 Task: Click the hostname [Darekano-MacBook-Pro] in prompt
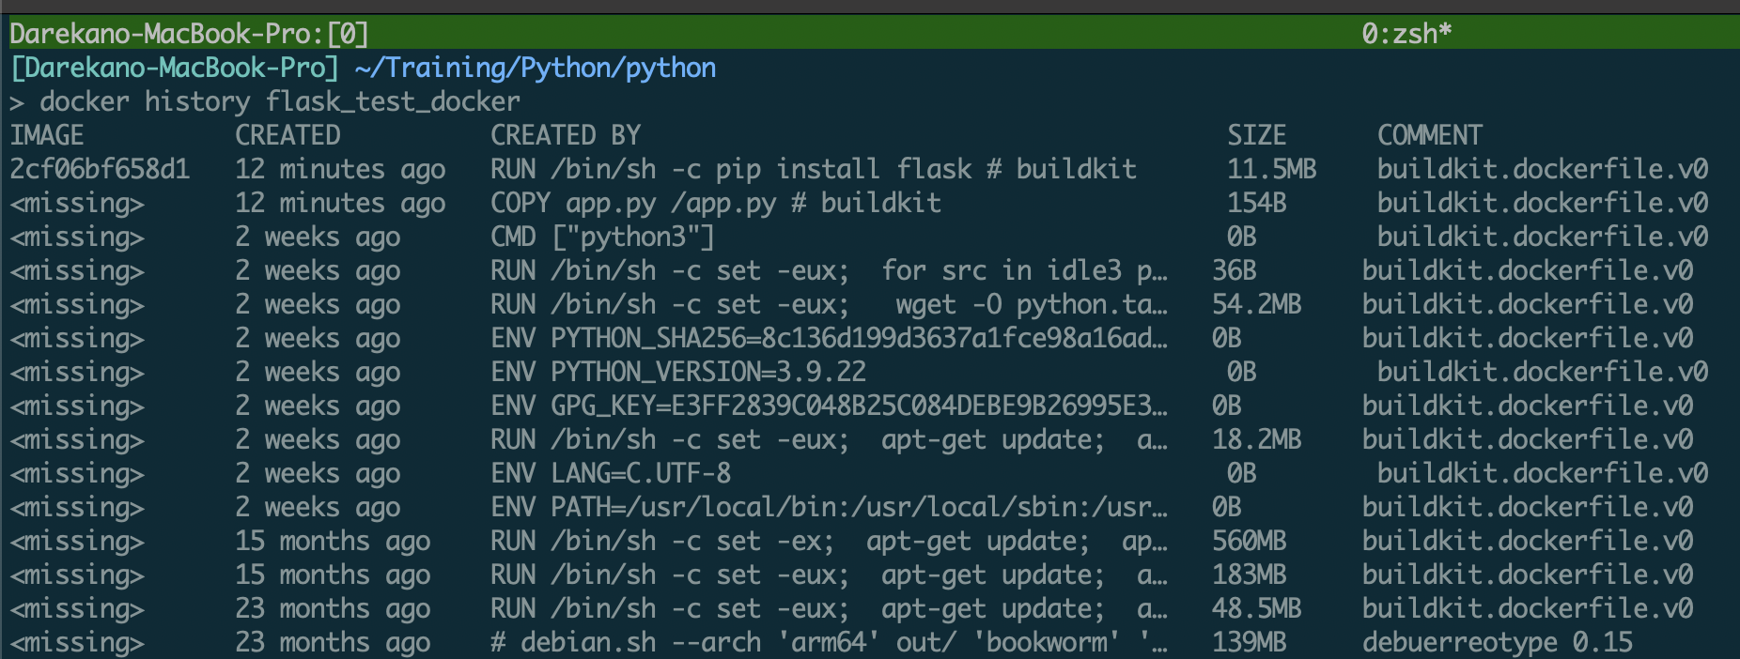(x=175, y=68)
